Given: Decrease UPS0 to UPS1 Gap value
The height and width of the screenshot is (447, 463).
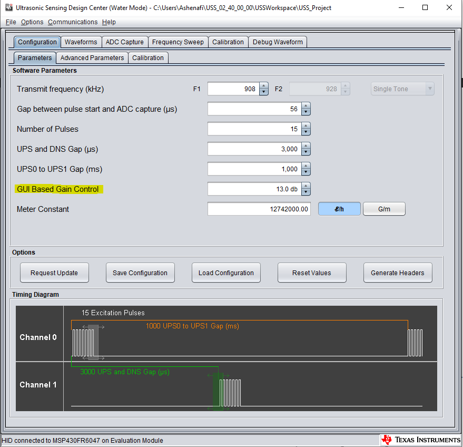Looking at the screenshot, I should 306,172.
